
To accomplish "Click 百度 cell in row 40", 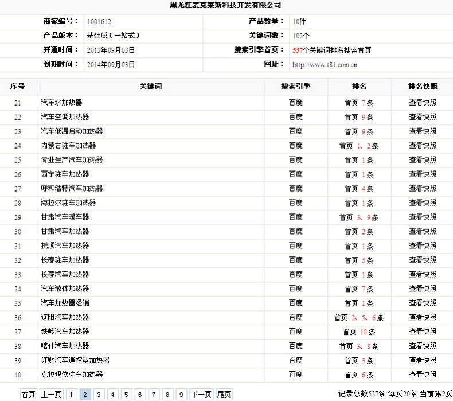I will pyautogui.click(x=296, y=375).
